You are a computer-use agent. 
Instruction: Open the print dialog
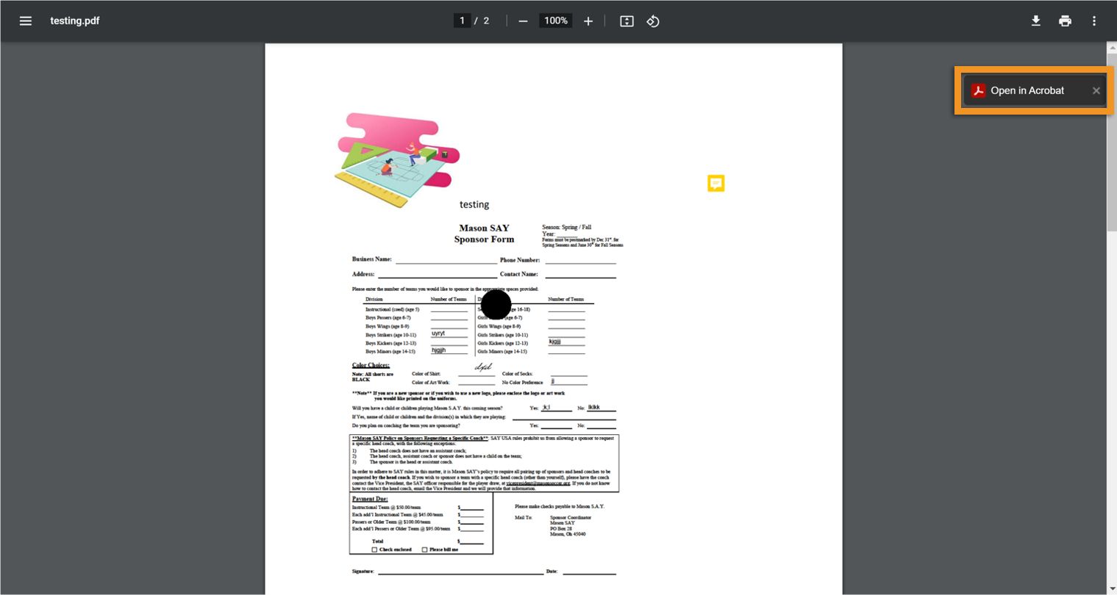click(x=1065, y=21)
